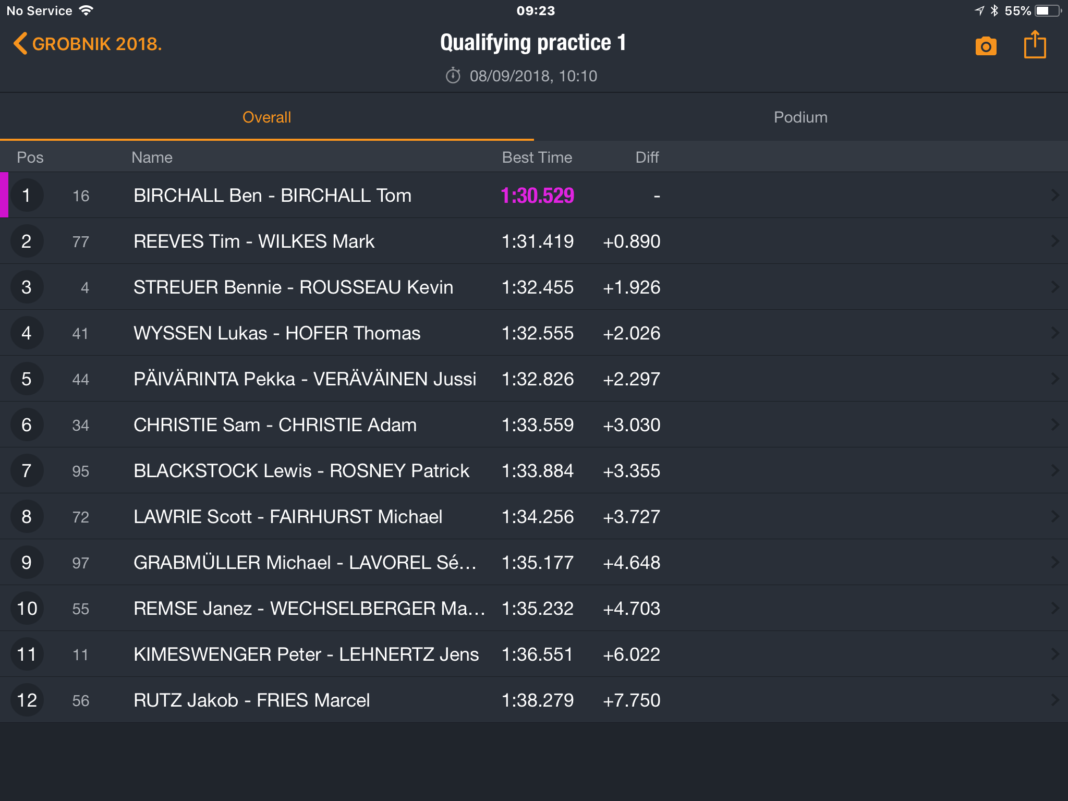Viewport: 1068px width, 801px height.
Task: Tap the Wi-Fi status icon
Action: pos(86,10)
